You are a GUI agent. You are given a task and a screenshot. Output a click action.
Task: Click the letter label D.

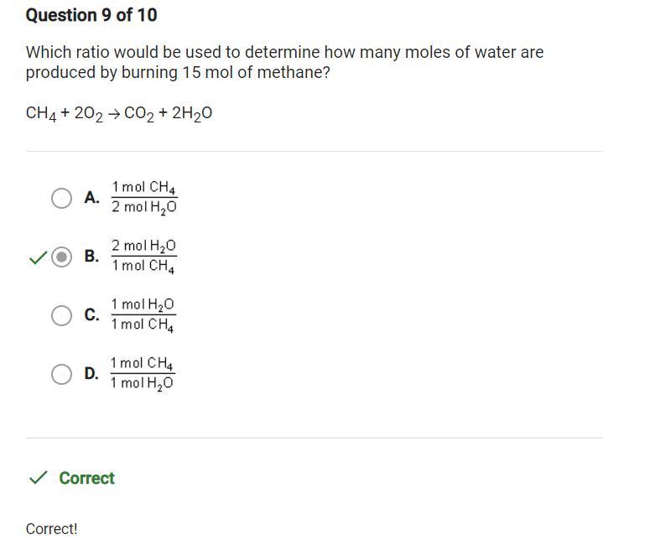point(91,374)
